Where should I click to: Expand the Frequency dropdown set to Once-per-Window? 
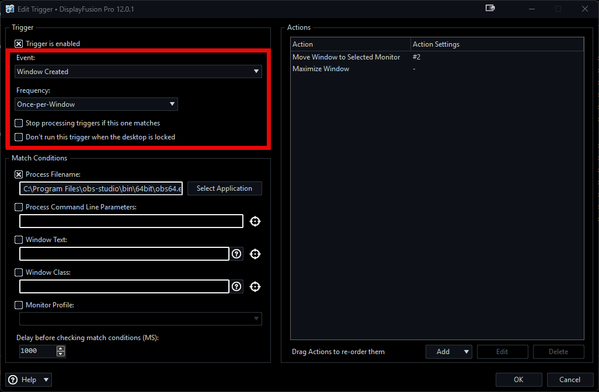96,104
